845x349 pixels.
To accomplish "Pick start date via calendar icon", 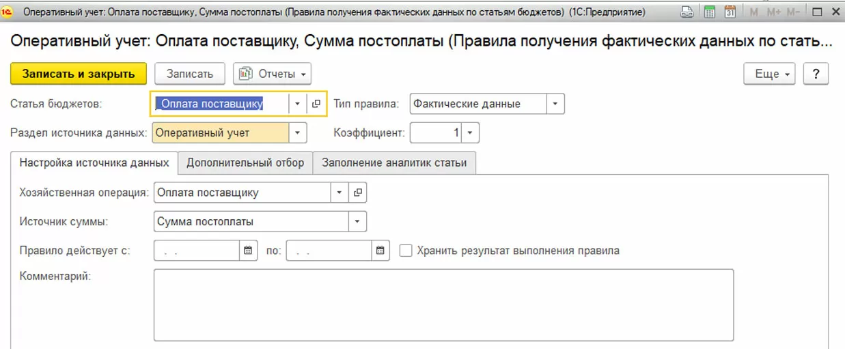I will point(248,251).
